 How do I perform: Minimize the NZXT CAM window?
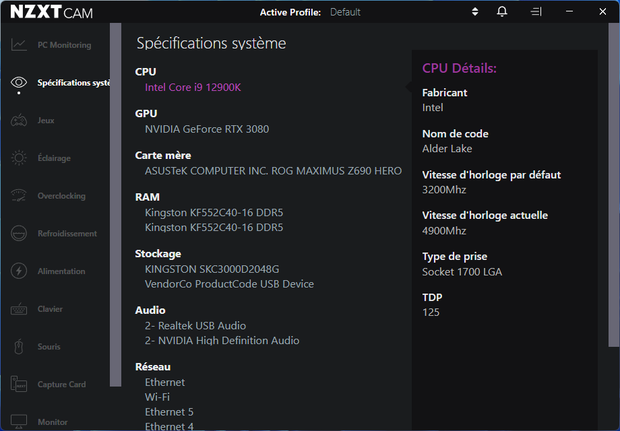tap(569, 11)
